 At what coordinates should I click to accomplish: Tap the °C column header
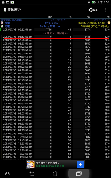coord(109,17)
